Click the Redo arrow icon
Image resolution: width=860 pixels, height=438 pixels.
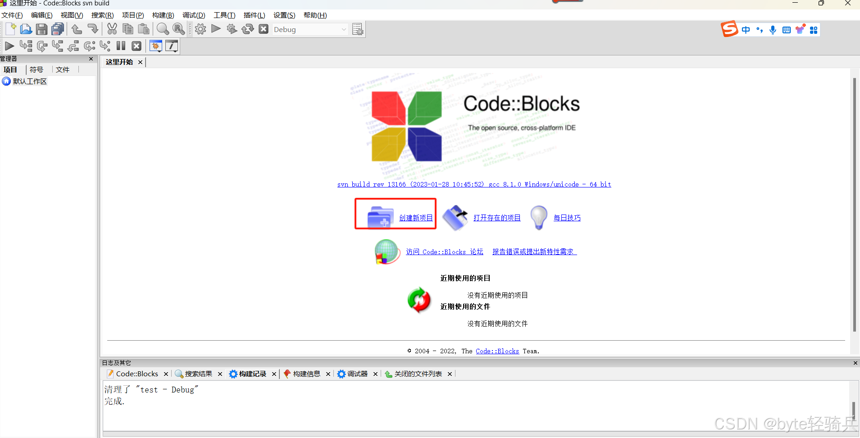[93, 29]
